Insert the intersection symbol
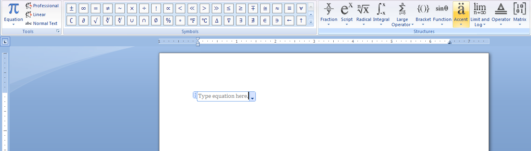Screen dimensions: 531x151 coord(144,21)
